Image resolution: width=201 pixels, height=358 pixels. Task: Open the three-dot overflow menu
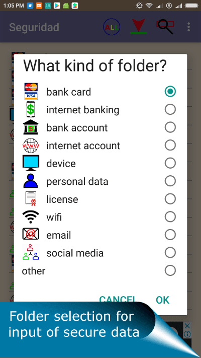188,27
